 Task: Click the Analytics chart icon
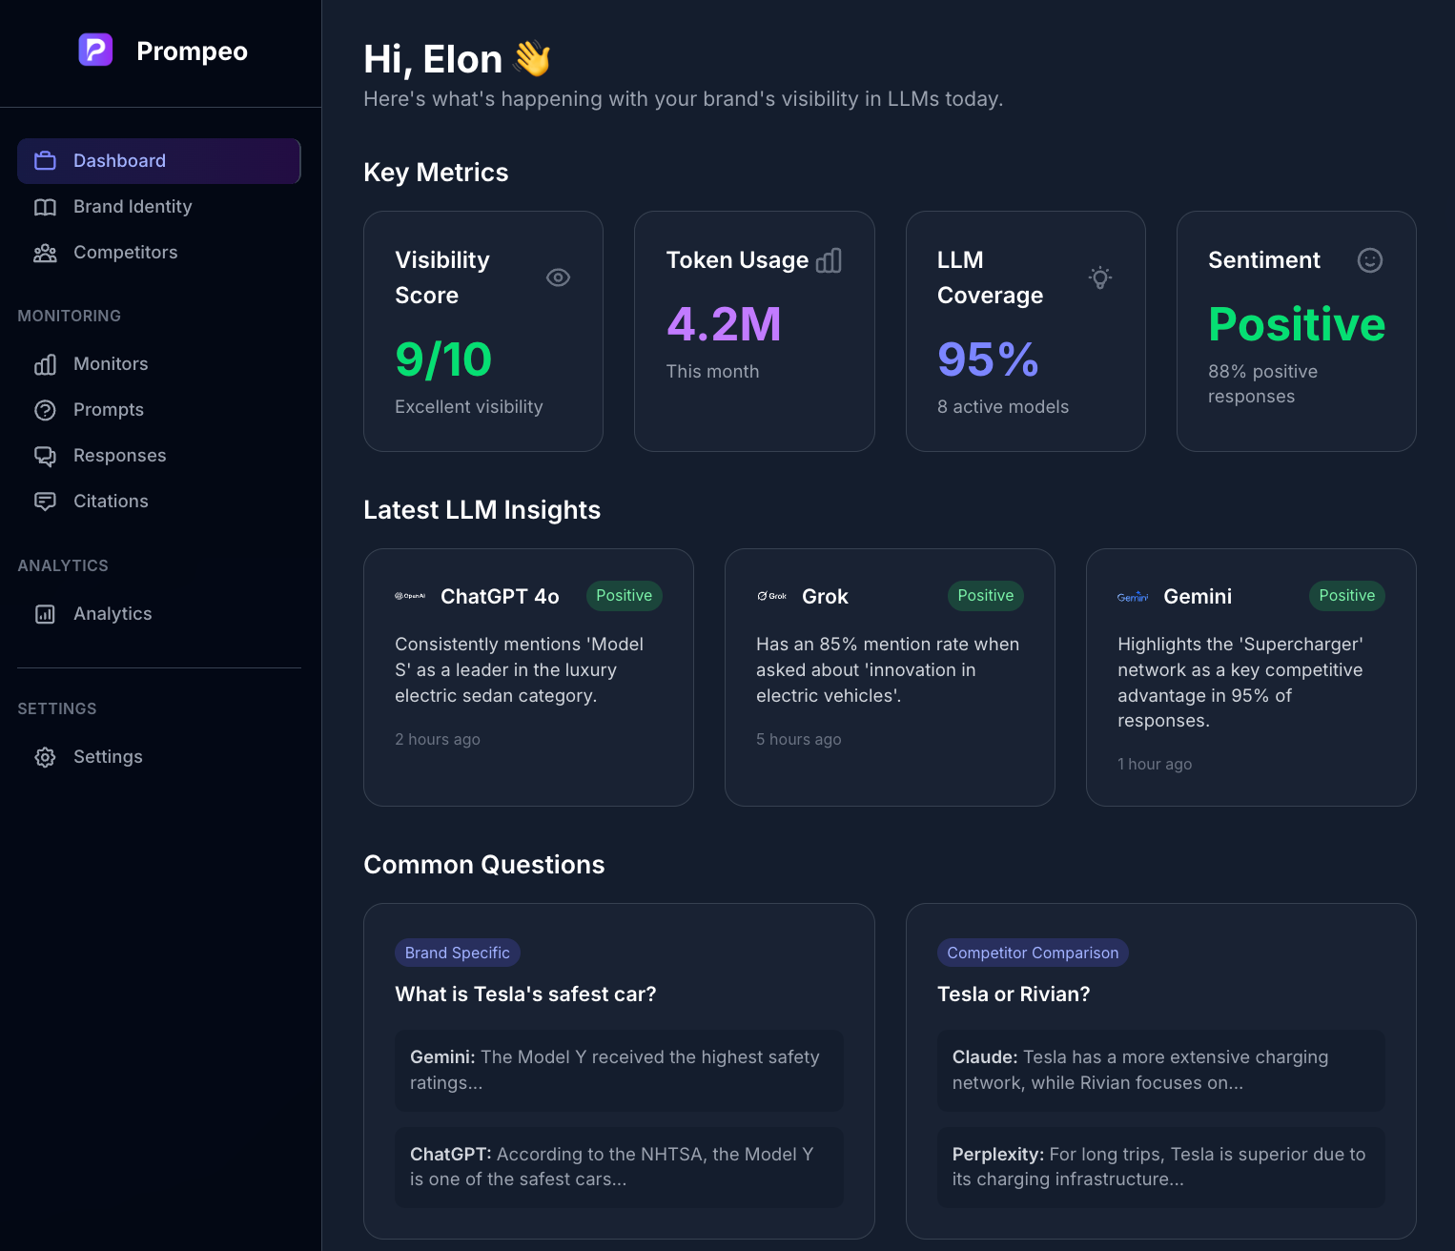[x=45, y=614]
